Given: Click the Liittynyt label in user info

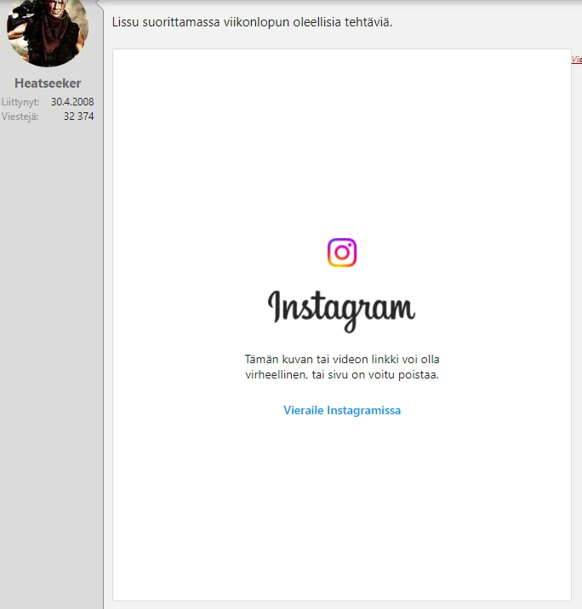Looking at the screenshot, I should click(x=20, y=102).
